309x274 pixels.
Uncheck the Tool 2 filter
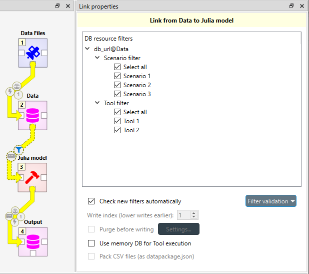coord(117,130)
